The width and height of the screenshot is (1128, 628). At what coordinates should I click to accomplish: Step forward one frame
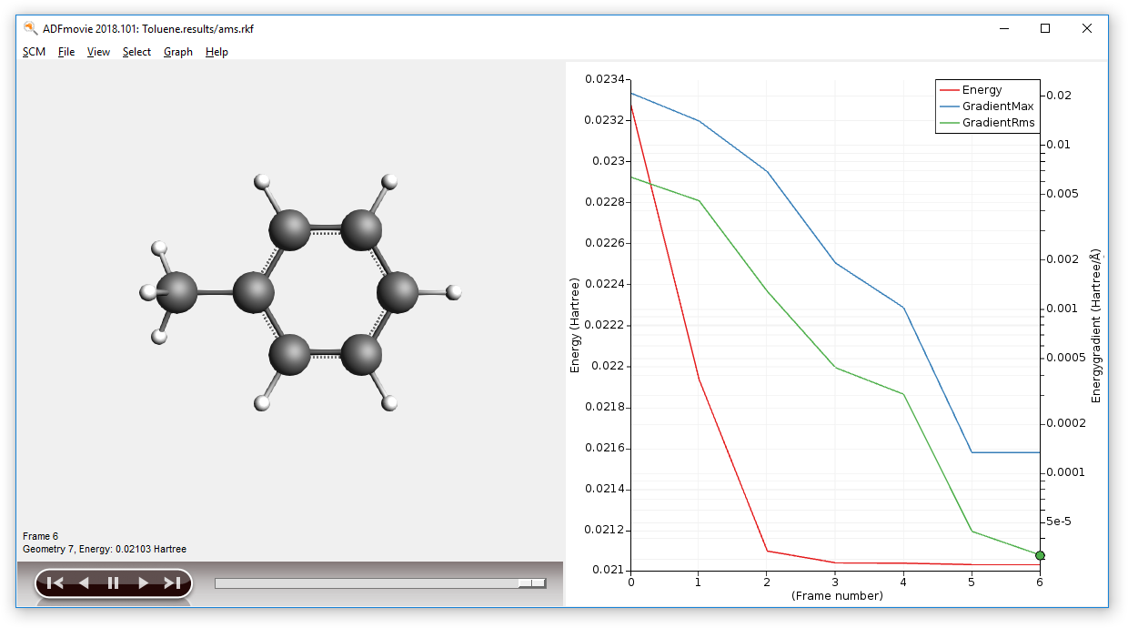pyautogui.click(x=143, y=583)
